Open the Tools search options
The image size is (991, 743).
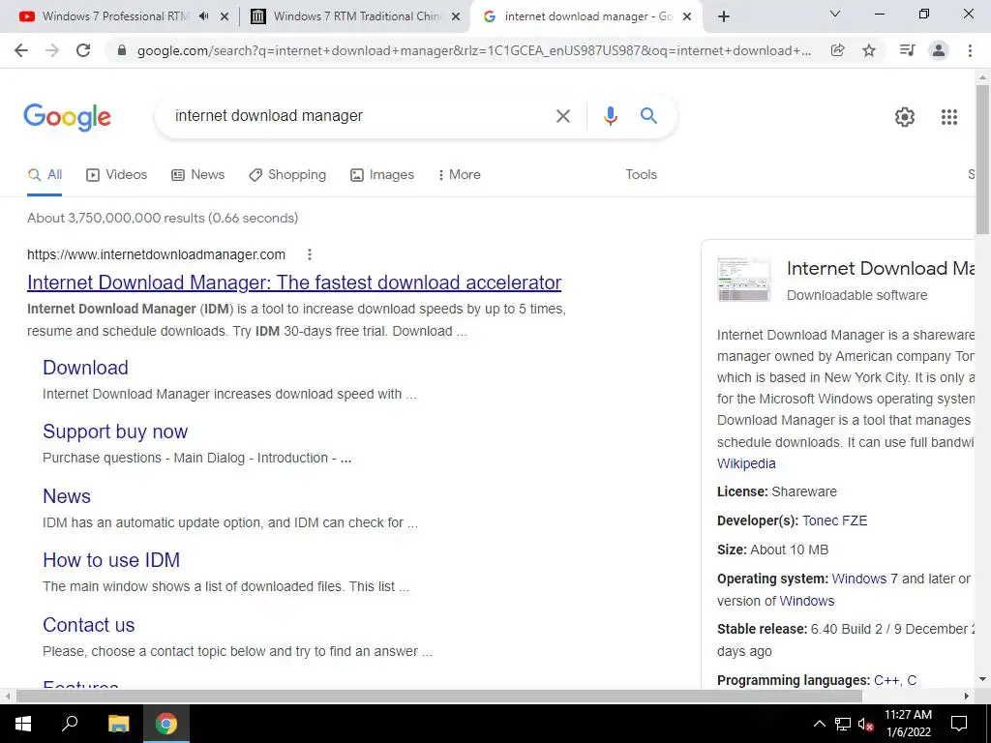641,174
